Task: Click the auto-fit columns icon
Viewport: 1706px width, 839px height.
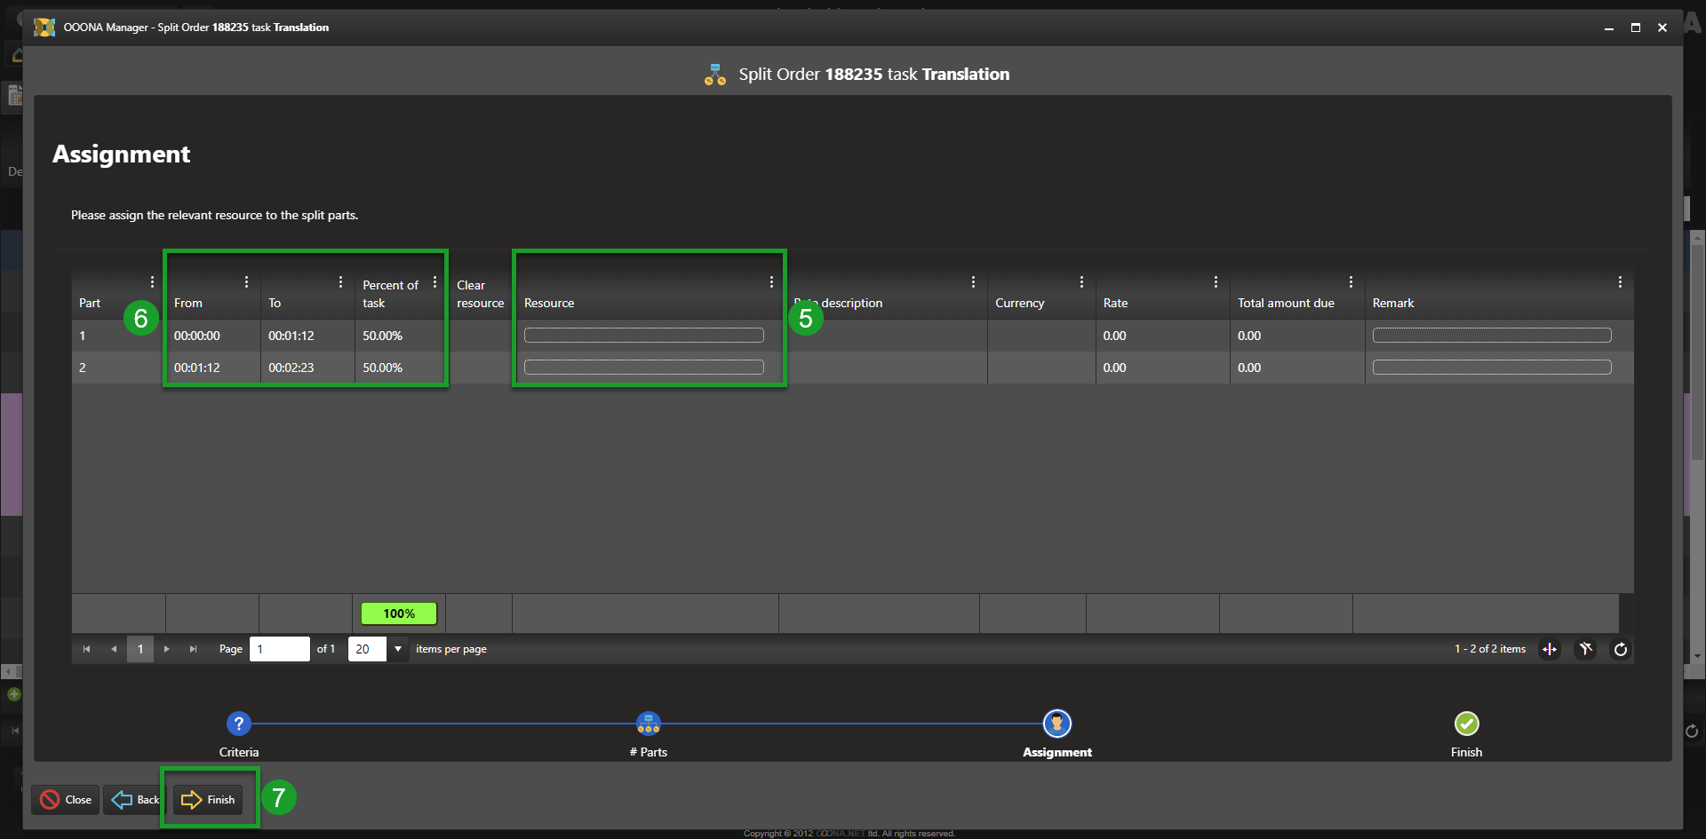Action: click(x=1550, y=649)
